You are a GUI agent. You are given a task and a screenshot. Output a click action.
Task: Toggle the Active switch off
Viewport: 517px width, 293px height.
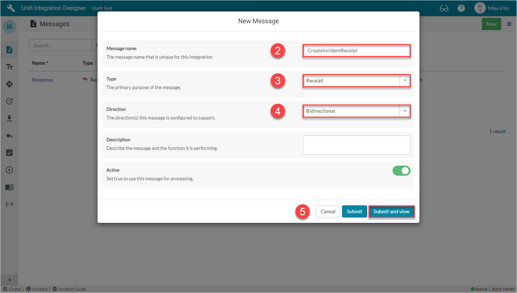pyautogui.click(x=401, y=171)
